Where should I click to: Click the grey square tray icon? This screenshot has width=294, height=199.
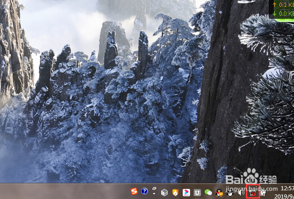pos(197,193)
